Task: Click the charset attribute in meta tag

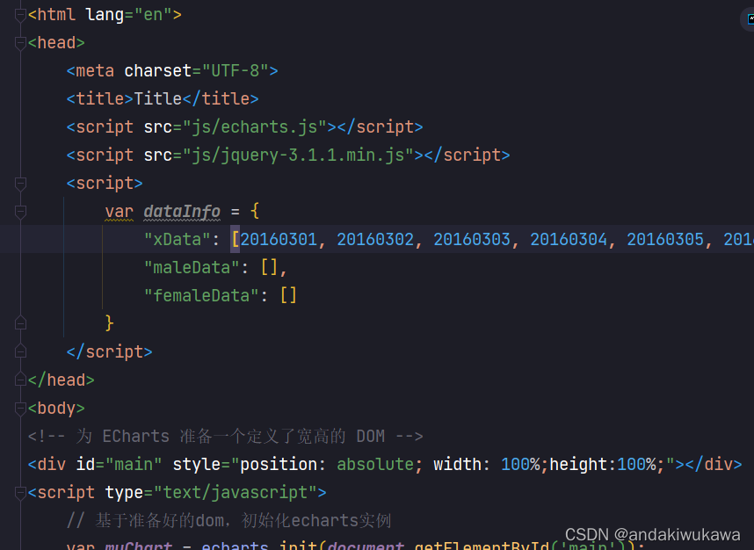Action: tap(157, 70)
